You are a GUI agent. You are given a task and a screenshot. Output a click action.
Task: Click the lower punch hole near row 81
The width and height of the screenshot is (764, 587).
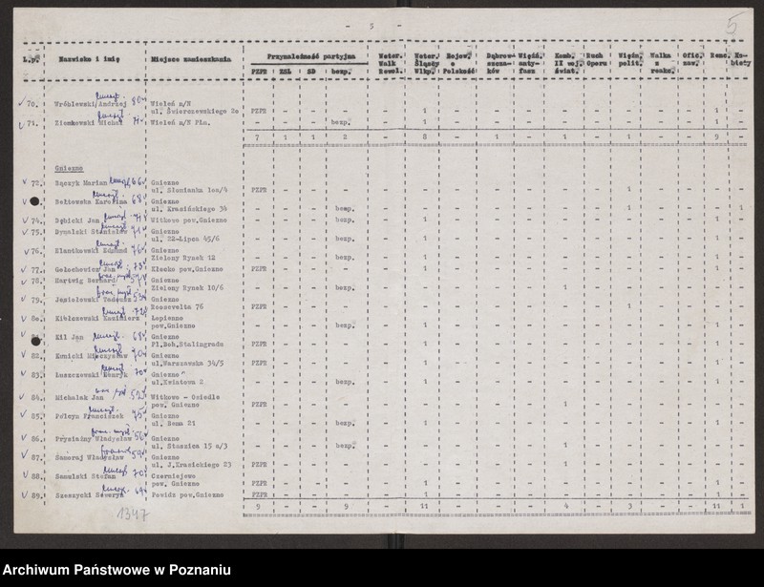click(35, 340)
